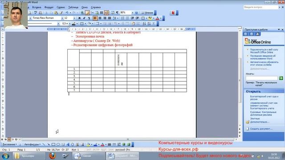Select the Oval drawing tool
Image resolution: width=285 pixels, height=160 pixels.
(x=58, y=144)
